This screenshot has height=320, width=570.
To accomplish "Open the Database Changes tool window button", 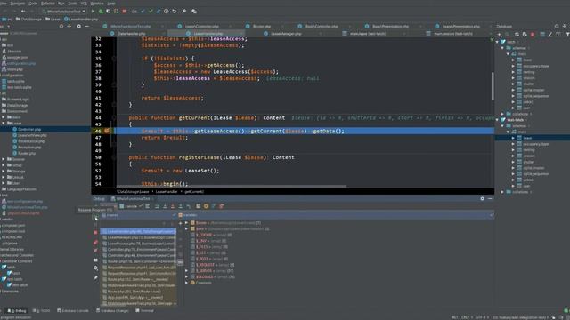I will [112, 310].
